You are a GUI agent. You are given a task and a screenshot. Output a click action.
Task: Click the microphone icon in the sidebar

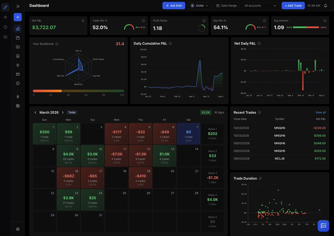[x=18, y=96]
